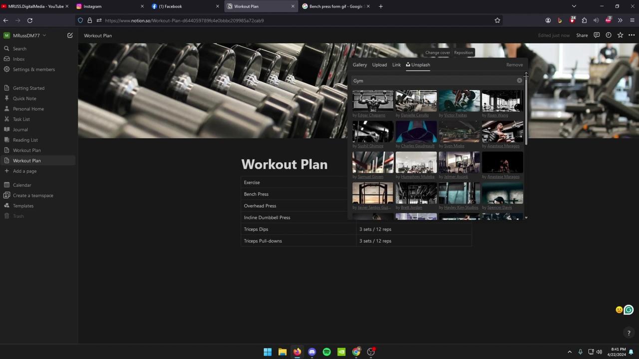
Task: Click the new page compose icon
Action: click(x=70, y=35)
